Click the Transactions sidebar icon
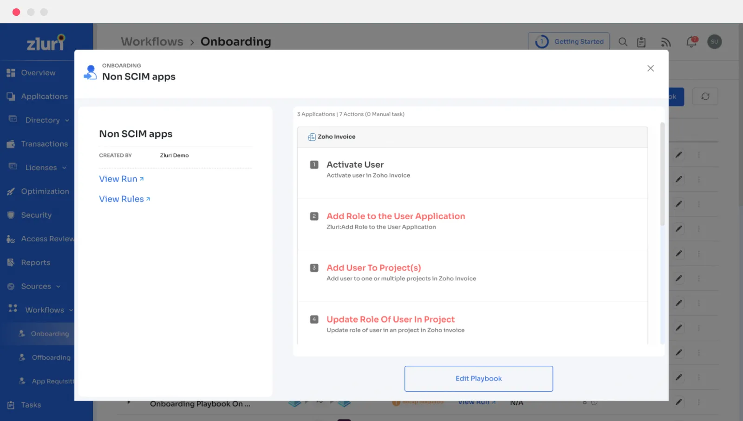Viewport: 743px width, 421px height. [x=11, y=144]
